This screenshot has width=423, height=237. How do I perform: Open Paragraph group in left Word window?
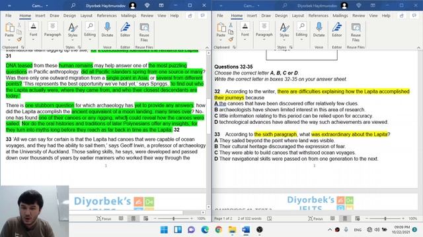[52, 32]
